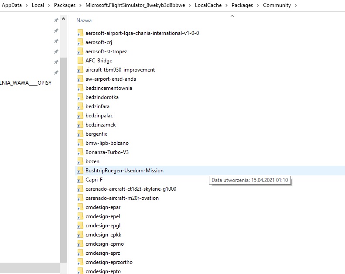Click the bedzindorotka folder icon
This screenshot has height=274, width=345.
[80, 97]
